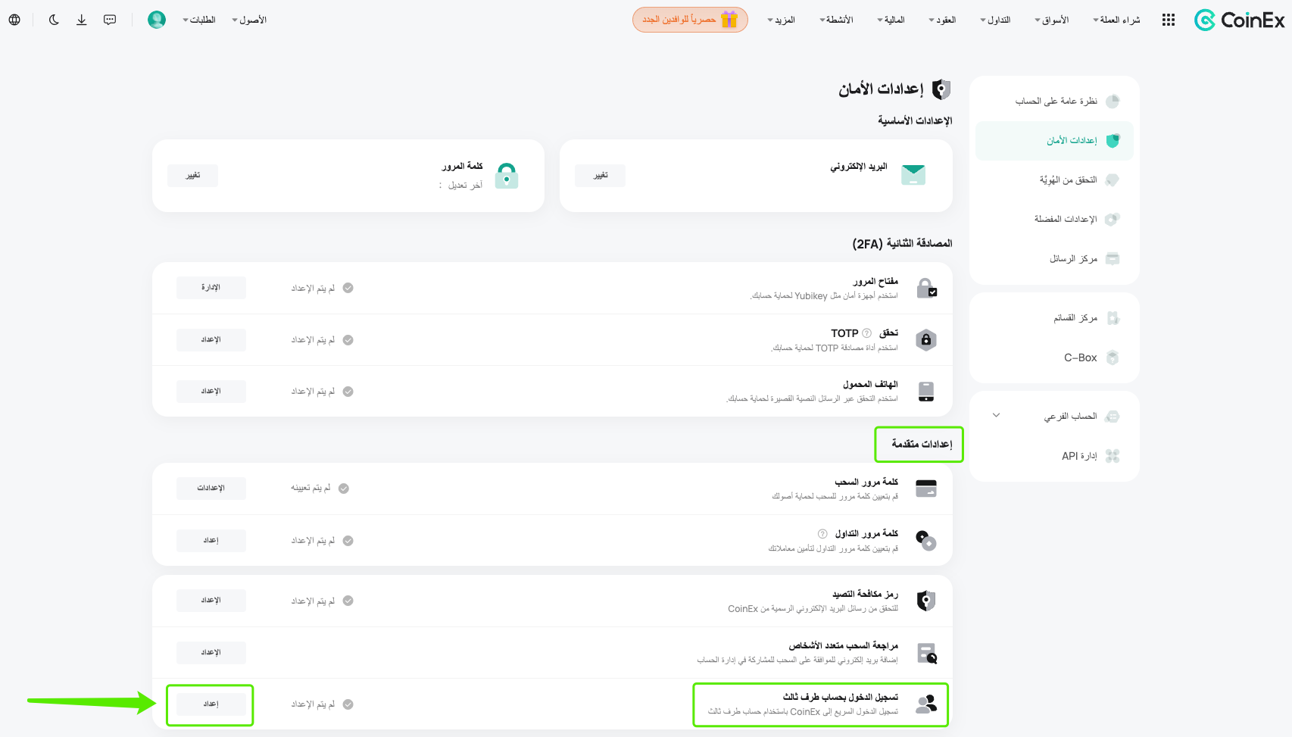Open the apps grid icon
The height and width of the screenshot is (737, 1292).
1169,20
